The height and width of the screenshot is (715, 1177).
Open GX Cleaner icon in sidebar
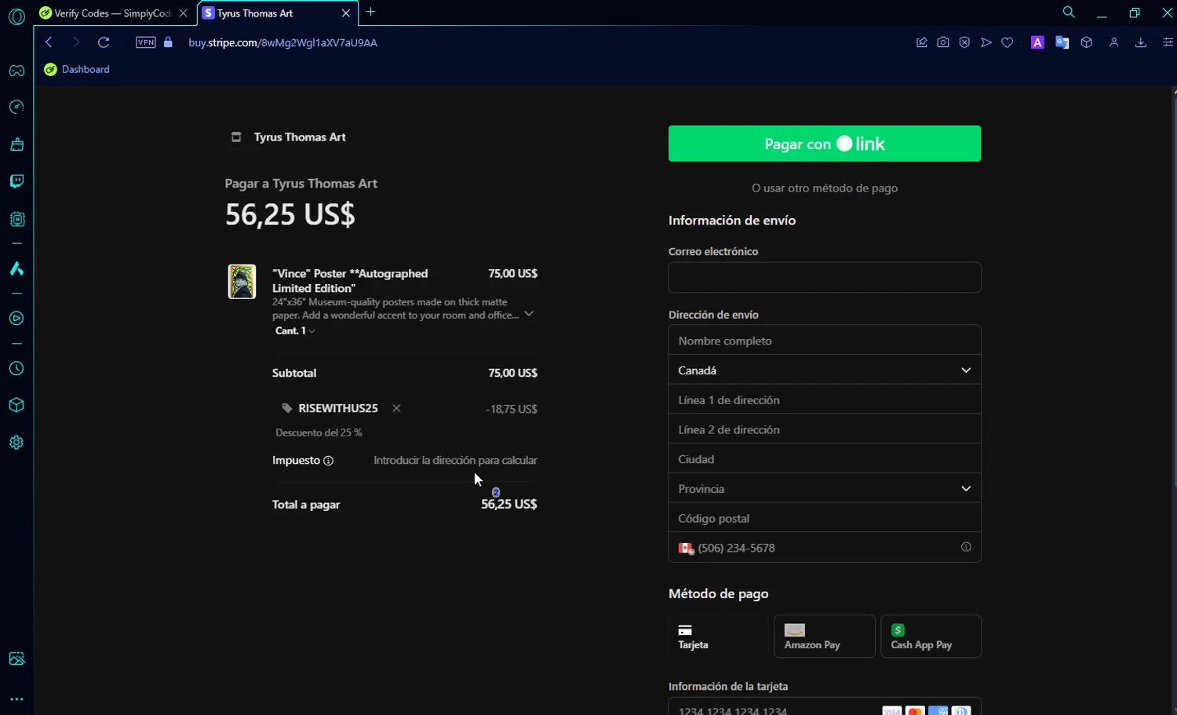16,144
